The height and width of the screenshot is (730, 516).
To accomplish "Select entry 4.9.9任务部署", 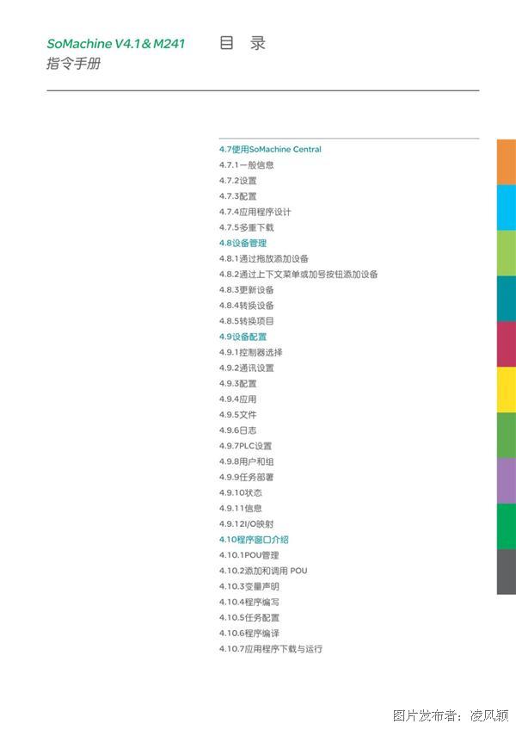I will tap(246, 477).
